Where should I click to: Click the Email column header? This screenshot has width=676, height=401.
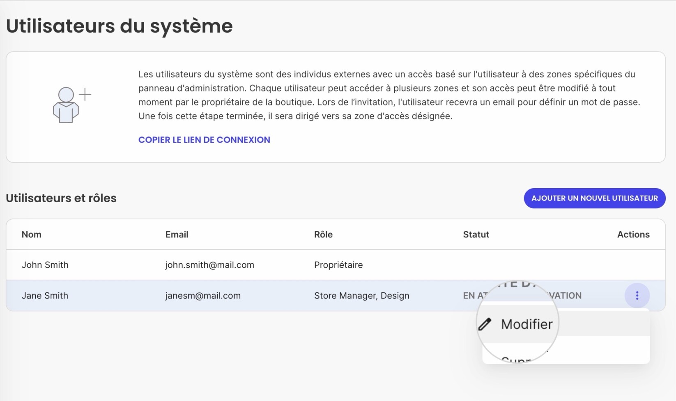[177, 235]
